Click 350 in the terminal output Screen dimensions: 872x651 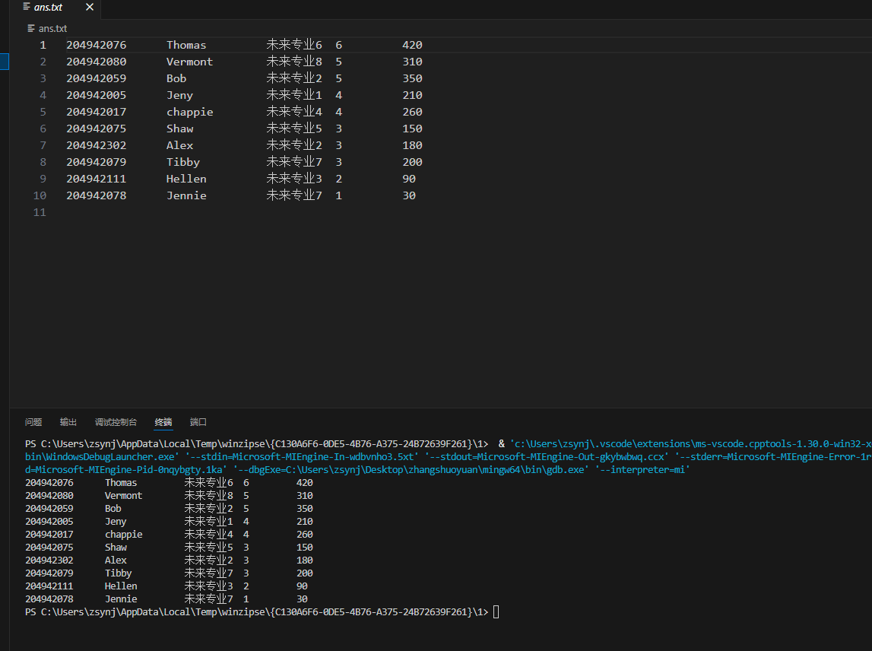point(305,509)
